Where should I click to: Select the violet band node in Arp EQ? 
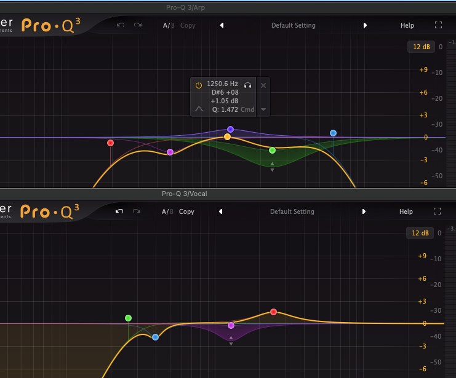pyautogui.click(x=230, y=129)
